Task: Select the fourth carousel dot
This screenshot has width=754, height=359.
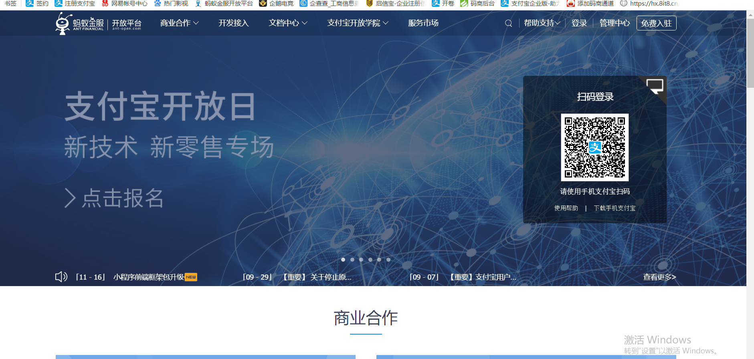Action: pos(370,260)
